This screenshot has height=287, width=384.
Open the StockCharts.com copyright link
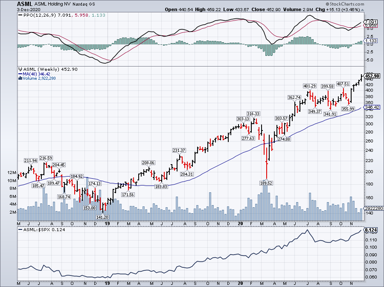pos(345,4)
